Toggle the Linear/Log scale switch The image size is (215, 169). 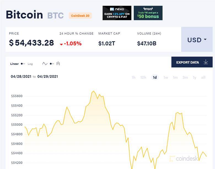[23, 64]
